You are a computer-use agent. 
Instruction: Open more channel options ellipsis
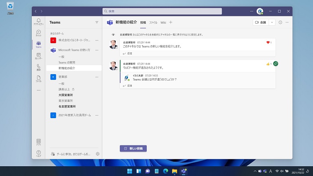[x=287, y=22]
